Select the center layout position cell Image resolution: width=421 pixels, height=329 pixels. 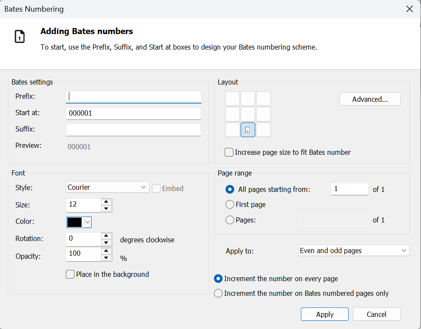coord(248,114)
